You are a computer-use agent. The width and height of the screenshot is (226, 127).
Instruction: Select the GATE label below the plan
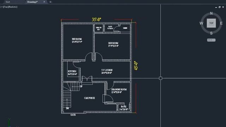coord(73,115)
